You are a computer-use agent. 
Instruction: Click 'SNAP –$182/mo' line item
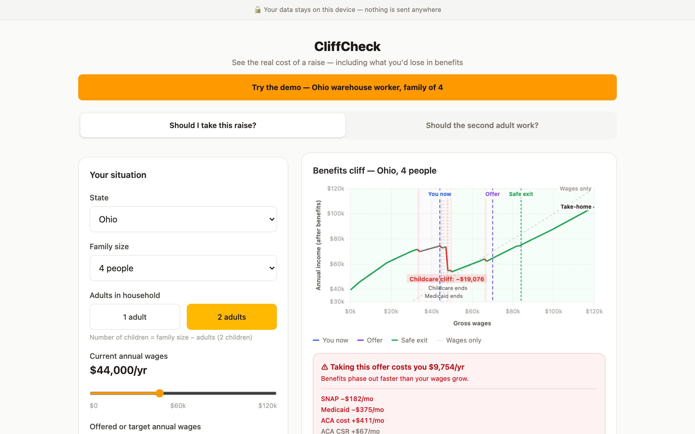[x=347, y=399]
